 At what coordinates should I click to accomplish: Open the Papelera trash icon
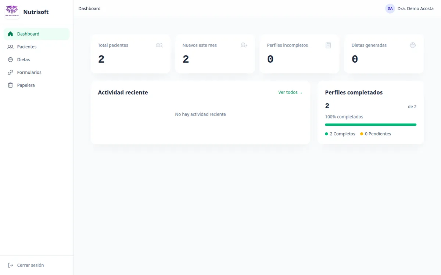pyautogui.click(x=10, y=85)
